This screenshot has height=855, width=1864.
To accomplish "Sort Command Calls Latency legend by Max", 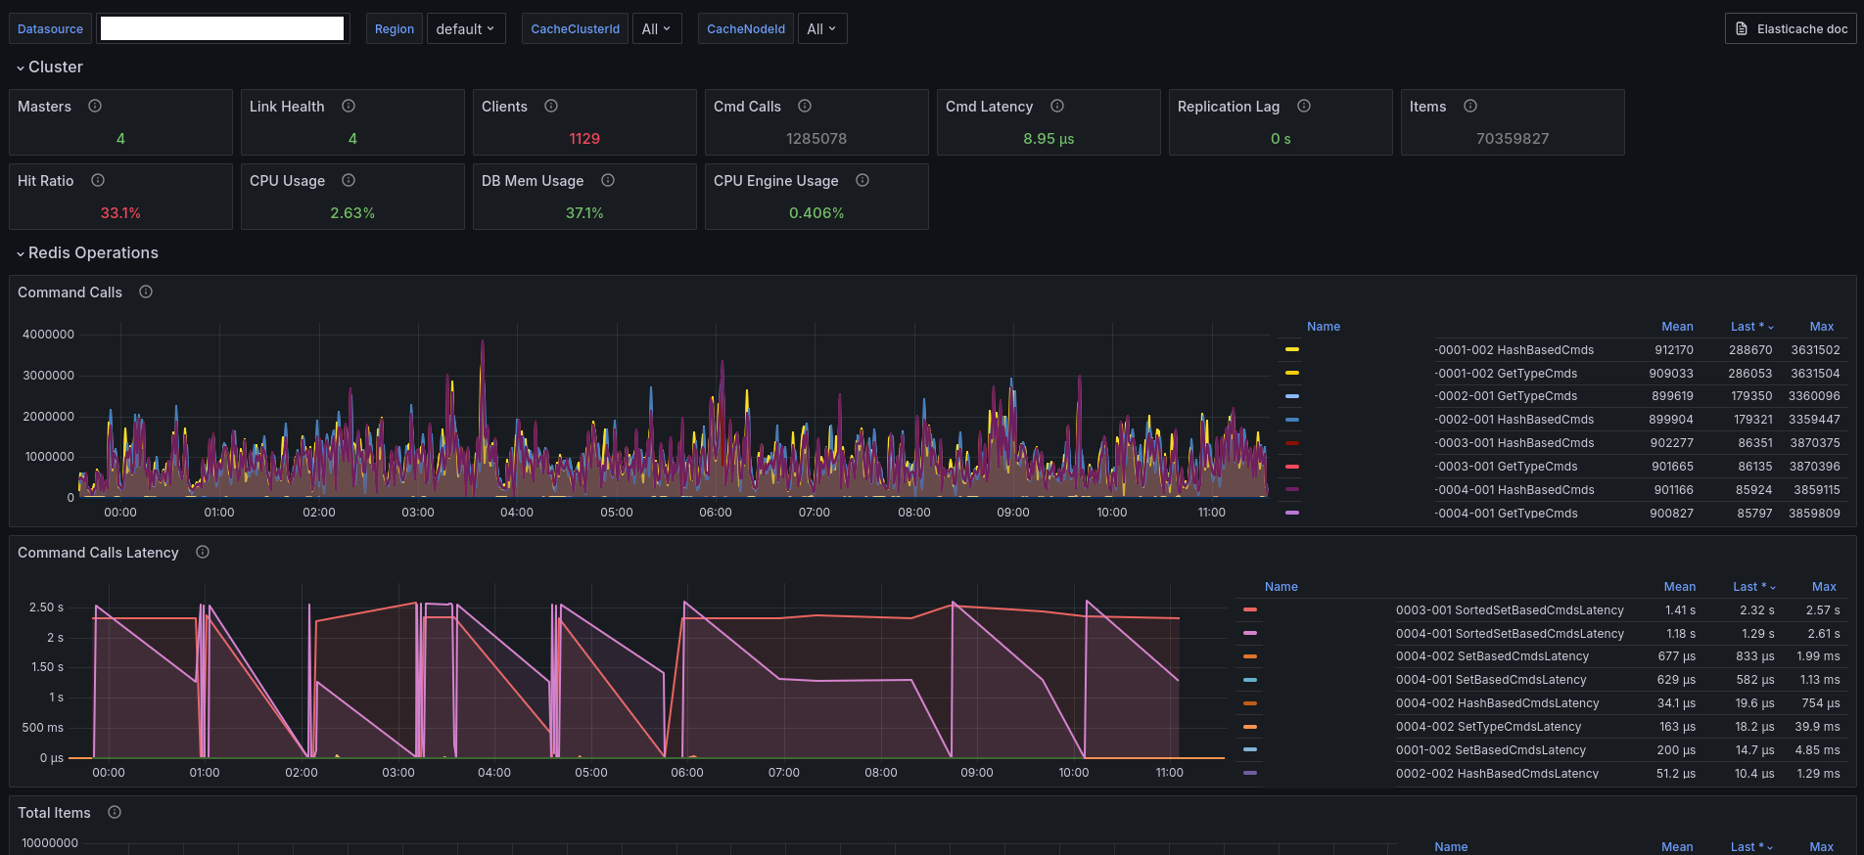I will click(1823, 587).
